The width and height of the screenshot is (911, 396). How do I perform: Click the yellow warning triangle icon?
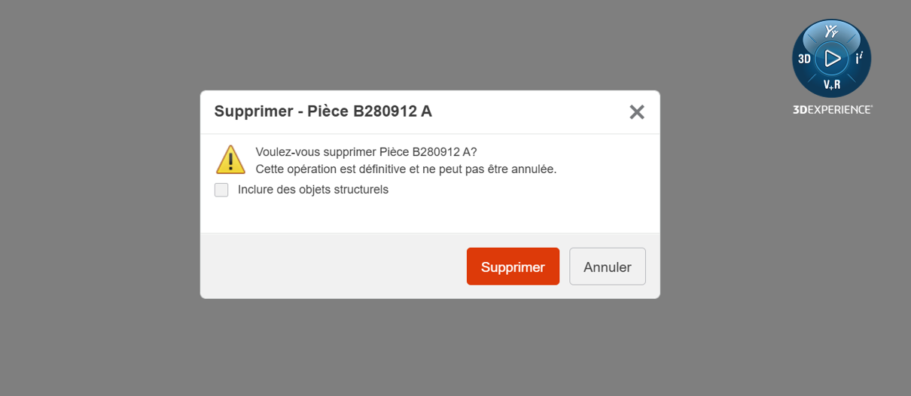(230, 160)
